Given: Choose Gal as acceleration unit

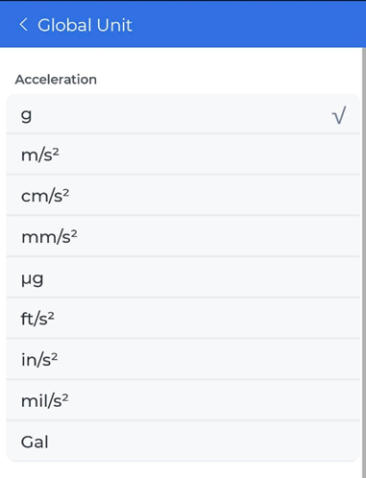Looking at the screenshot, I should point(183,442).
